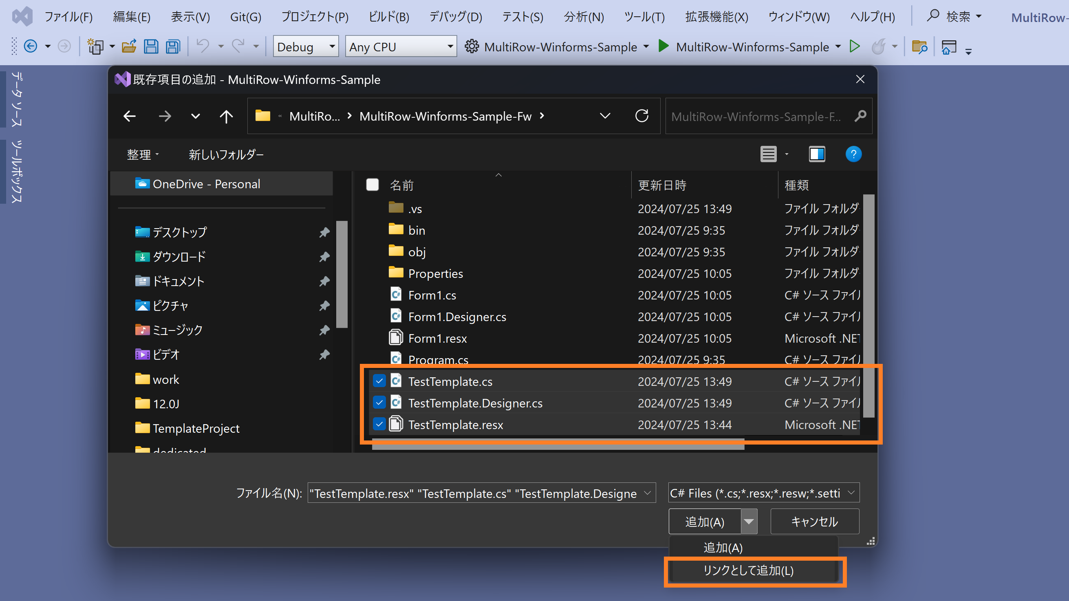
Task: Toggle the select-all checkbox in the header
Action: tap(372, 185)
